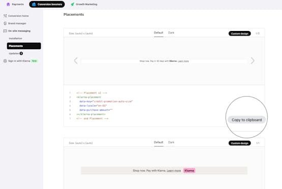Viewport: 282px width, 189px height.
Task: Click the Conversion boosters tab icon
Action: [34, 4]
